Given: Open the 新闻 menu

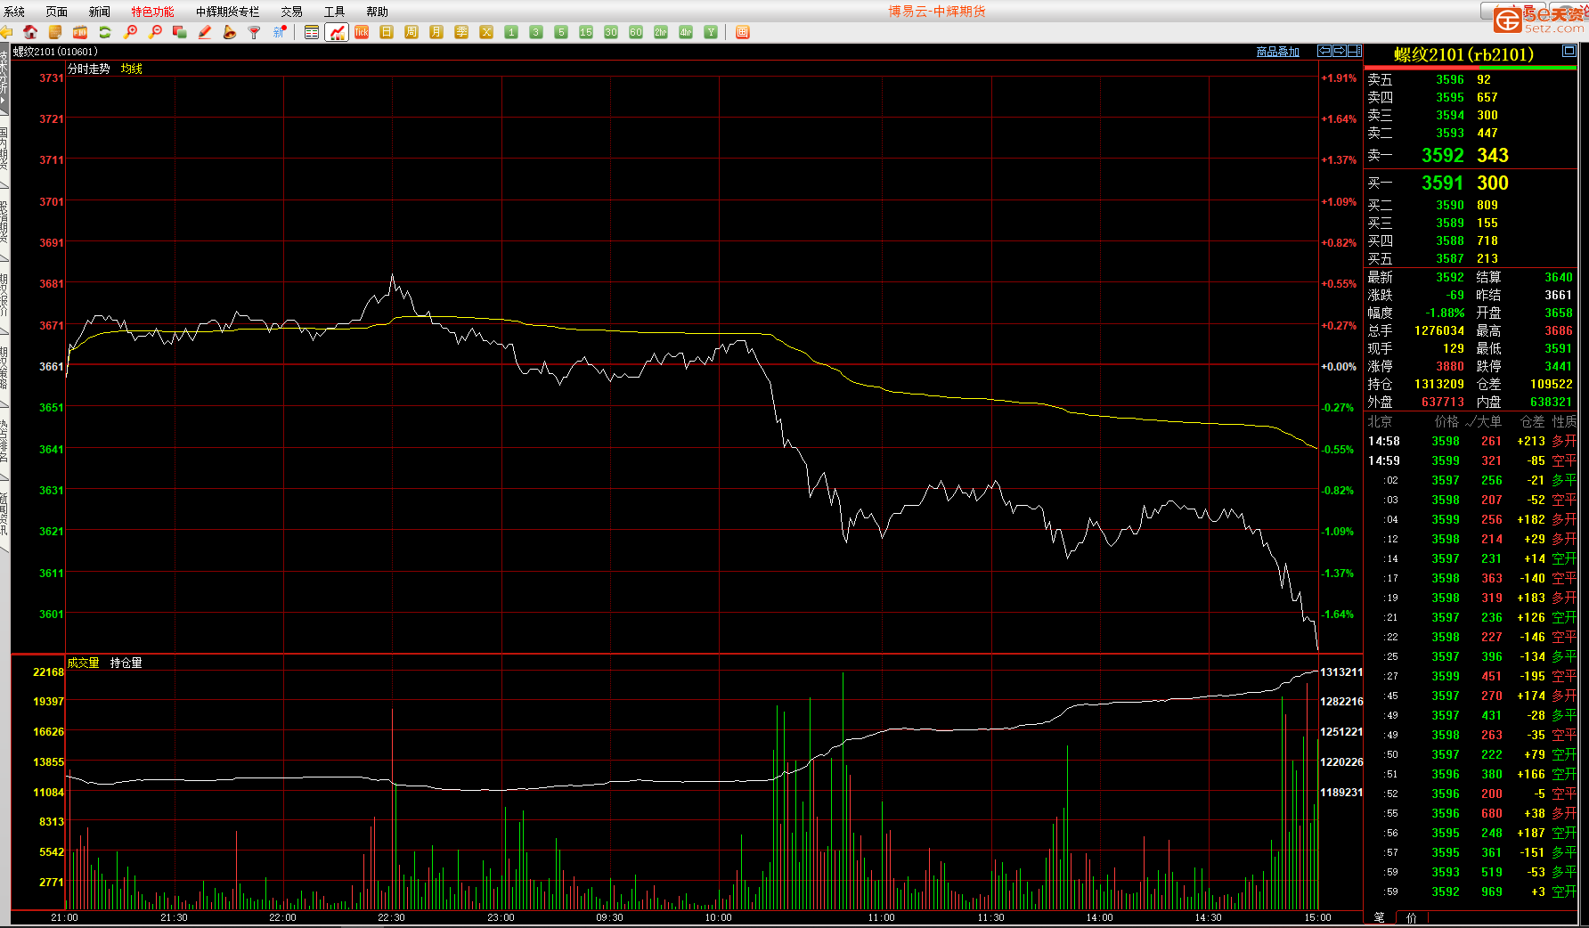Looking at the screenshot, I should coord(100,12).
